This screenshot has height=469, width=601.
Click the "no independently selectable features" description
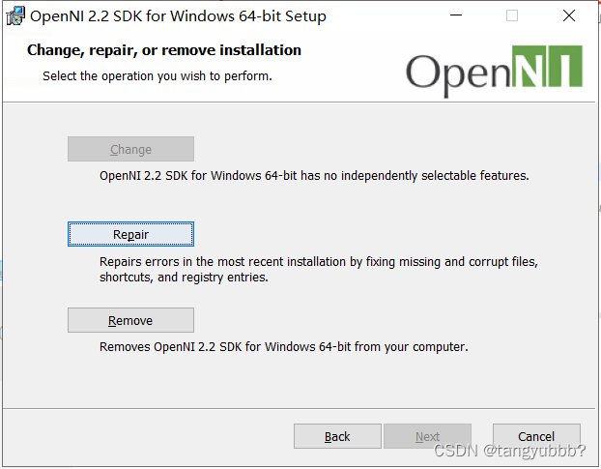pos(314,176)
